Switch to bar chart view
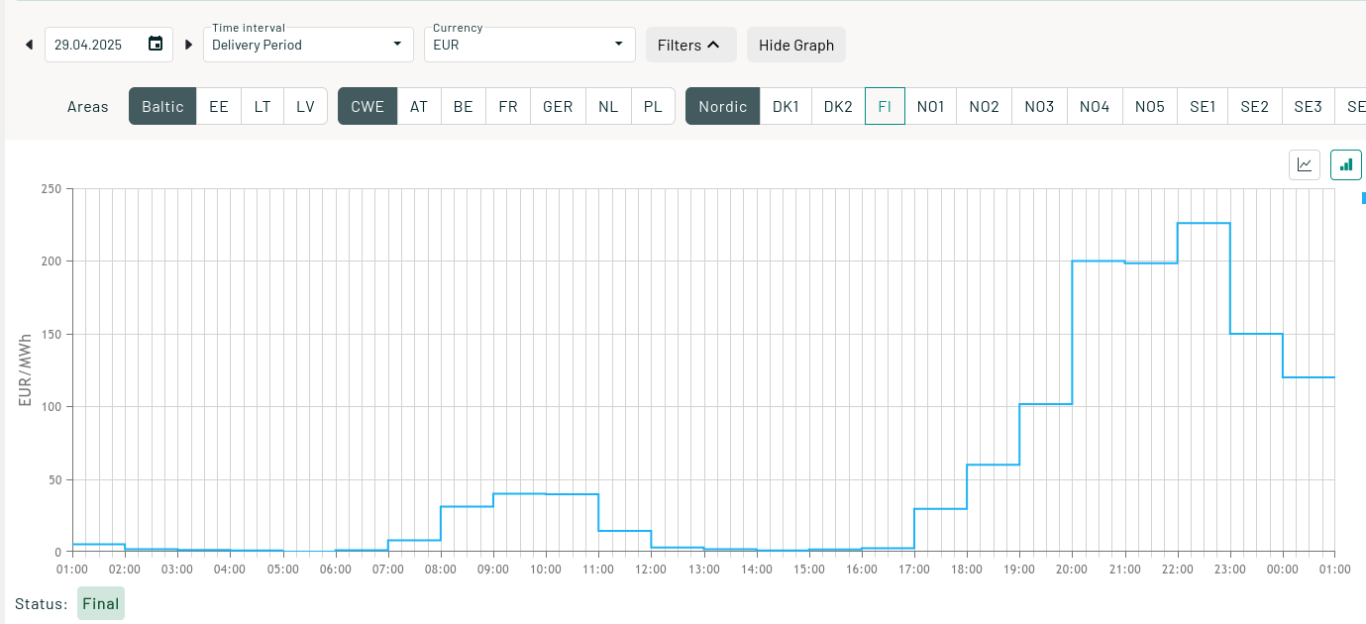The image size is (1366, 624). [1346, 164]
